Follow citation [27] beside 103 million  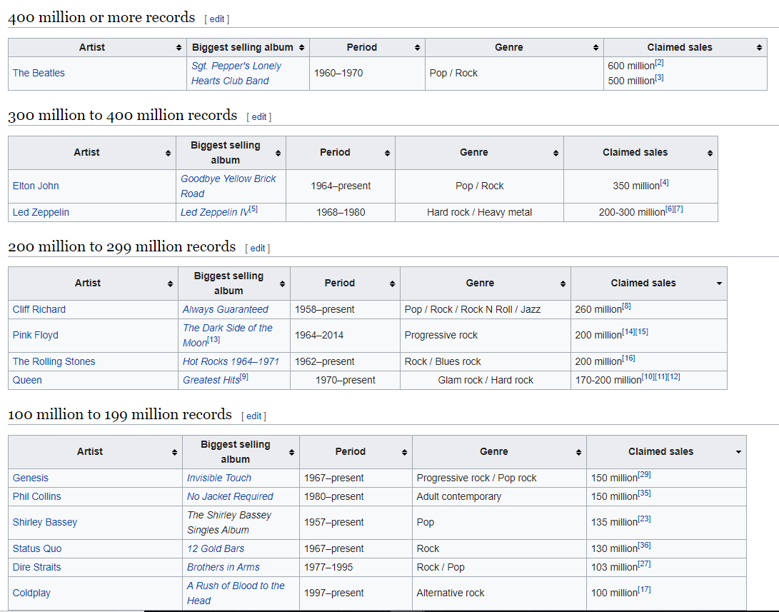pyautogui.click(x=644, y=564)
